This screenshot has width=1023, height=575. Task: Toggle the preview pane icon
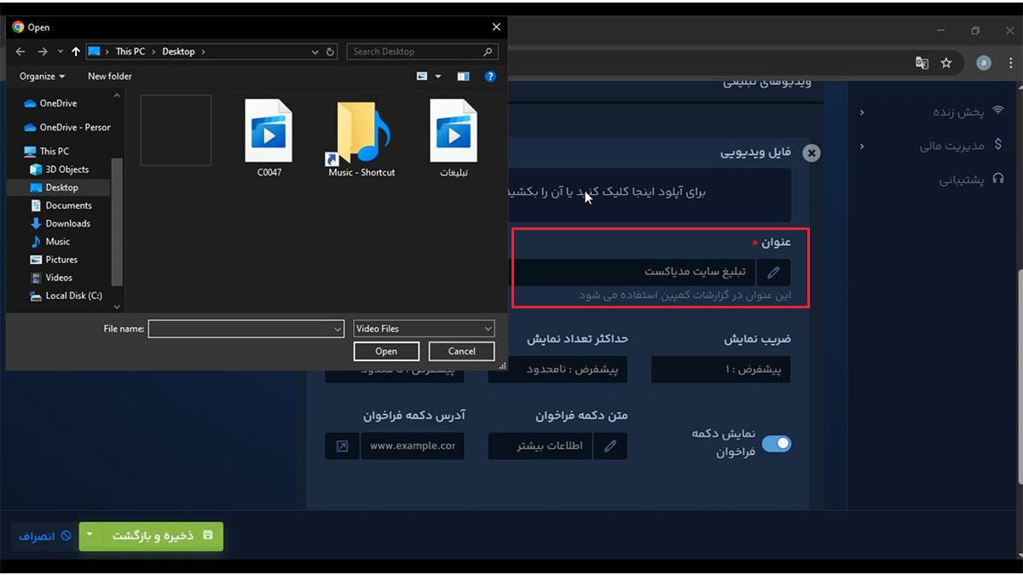pos(463,77)
